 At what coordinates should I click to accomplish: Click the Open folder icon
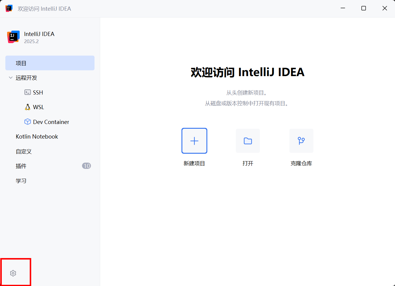tap(248, 141)
